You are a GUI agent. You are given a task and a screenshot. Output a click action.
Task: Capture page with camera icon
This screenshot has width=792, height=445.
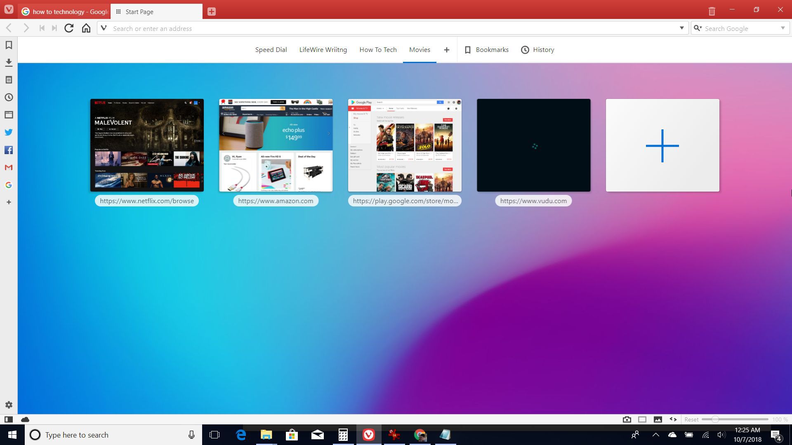[627, 419]
